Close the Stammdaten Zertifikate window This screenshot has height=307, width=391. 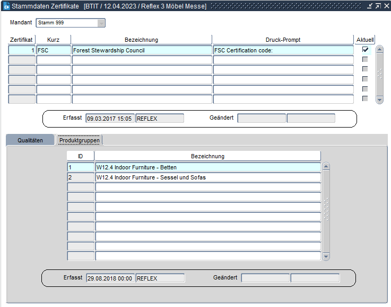click(386, 6)
